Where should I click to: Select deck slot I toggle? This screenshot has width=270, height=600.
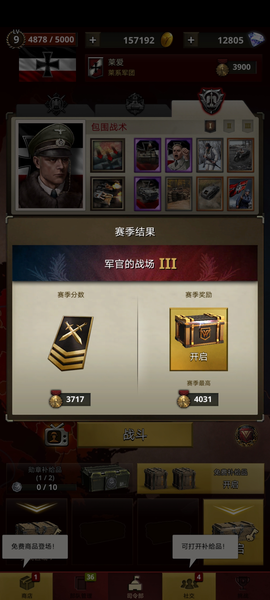click(210, 126)
